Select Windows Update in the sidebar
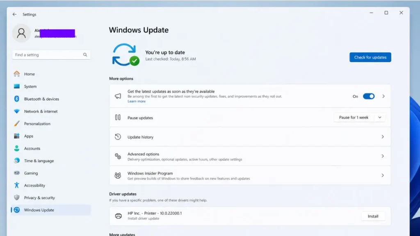 click(39, 210)
